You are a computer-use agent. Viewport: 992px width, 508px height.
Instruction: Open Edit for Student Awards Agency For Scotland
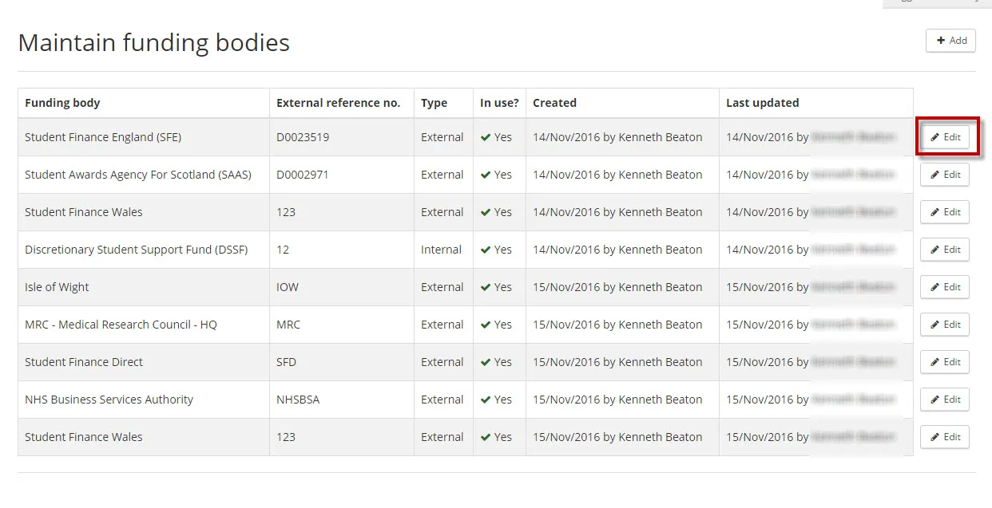pyautogui.click(x=945, y=175)
